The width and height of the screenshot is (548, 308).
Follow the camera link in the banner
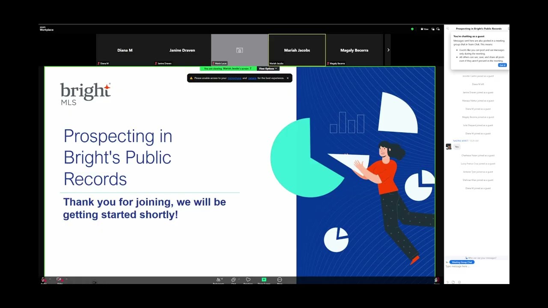point(252,78)
